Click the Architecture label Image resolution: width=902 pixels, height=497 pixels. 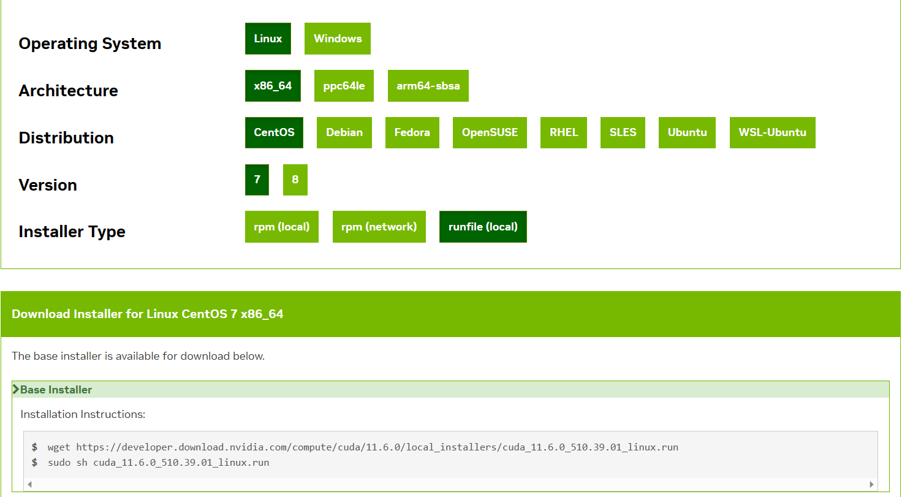click(x=68, y=91)
